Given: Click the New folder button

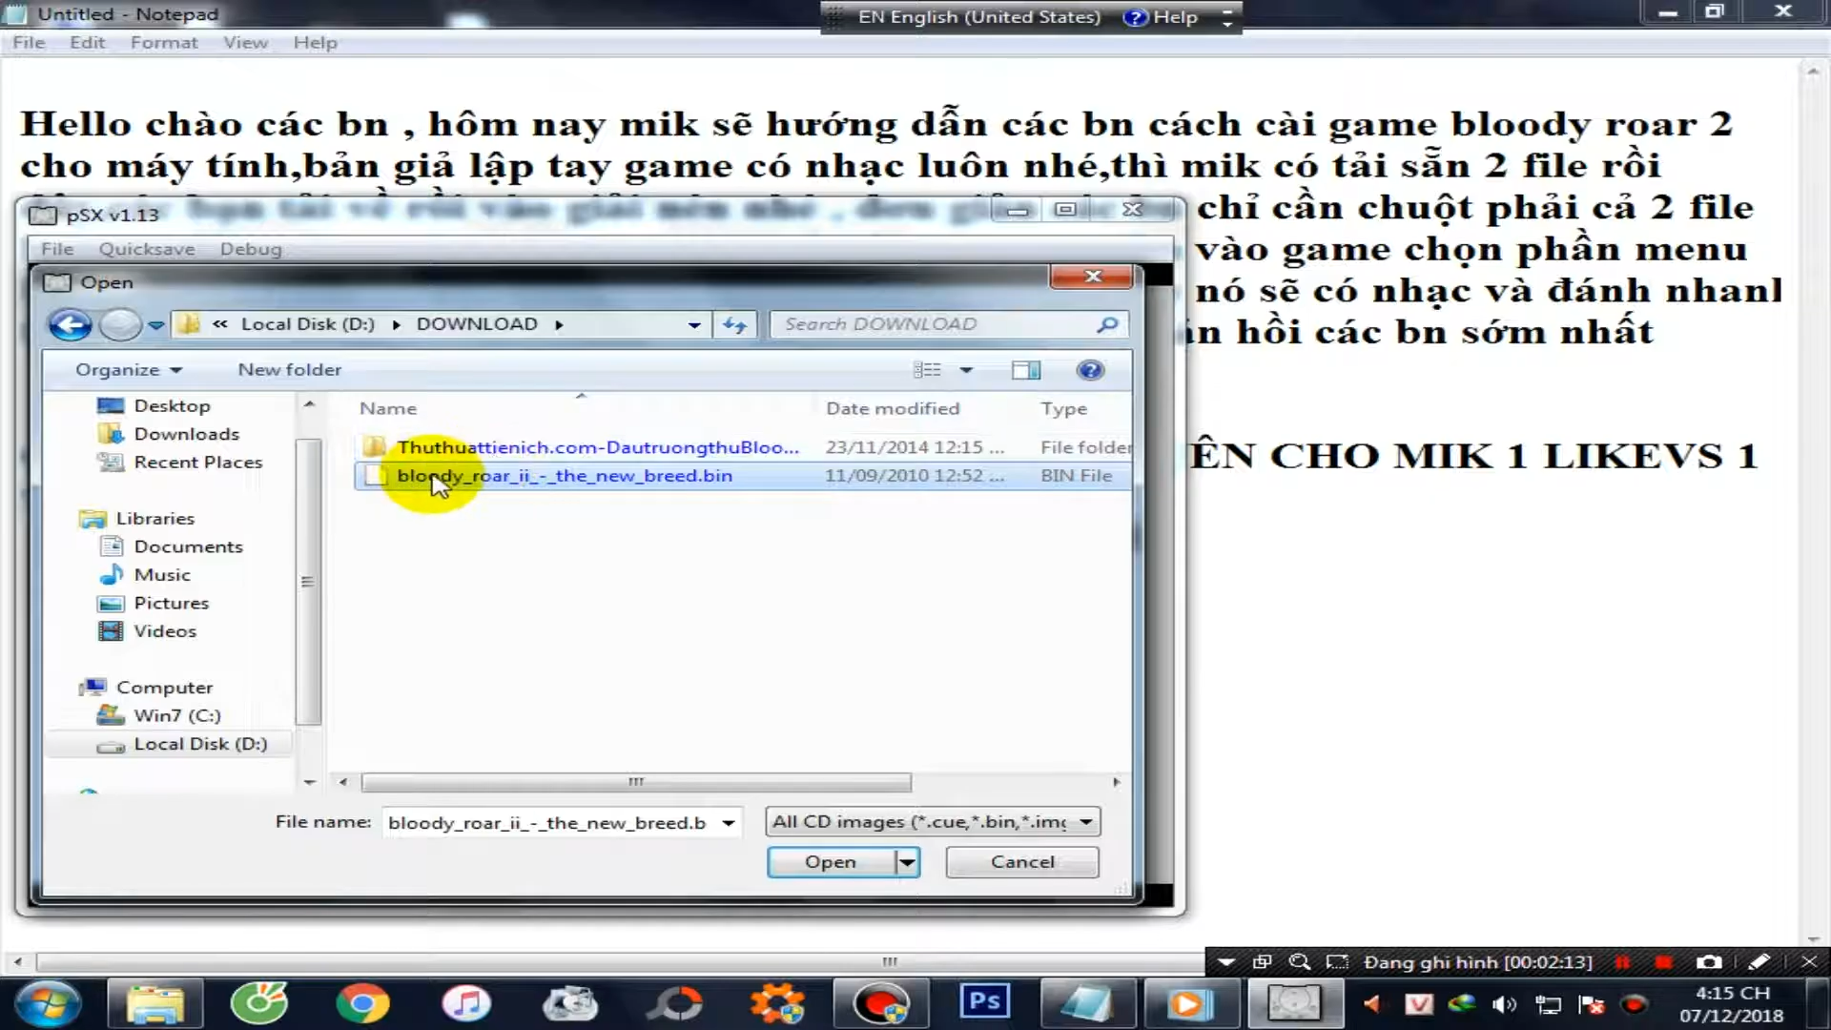Looking at the screenshot, I should click(289, 370).
